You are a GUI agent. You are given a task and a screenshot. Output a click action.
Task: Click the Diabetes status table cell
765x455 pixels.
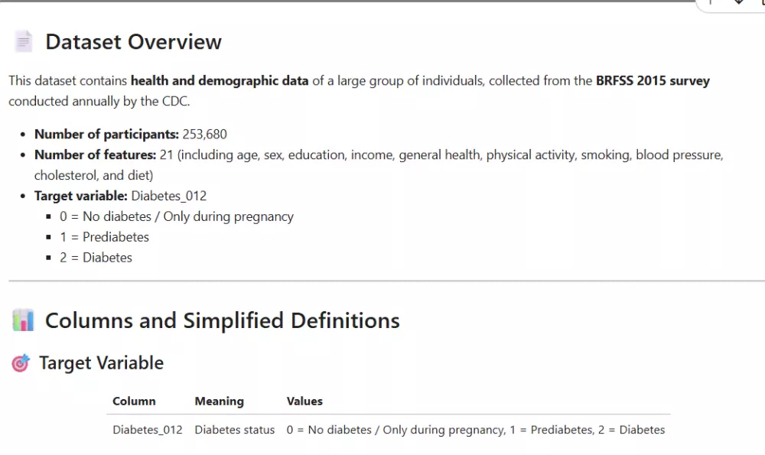click(x=234, y=430)
